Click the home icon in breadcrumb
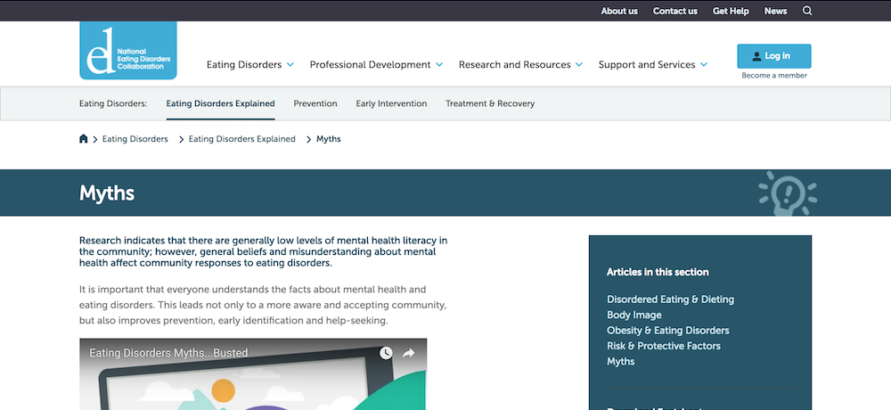Viewport: 891px width, 410px height. pos(84,139)
